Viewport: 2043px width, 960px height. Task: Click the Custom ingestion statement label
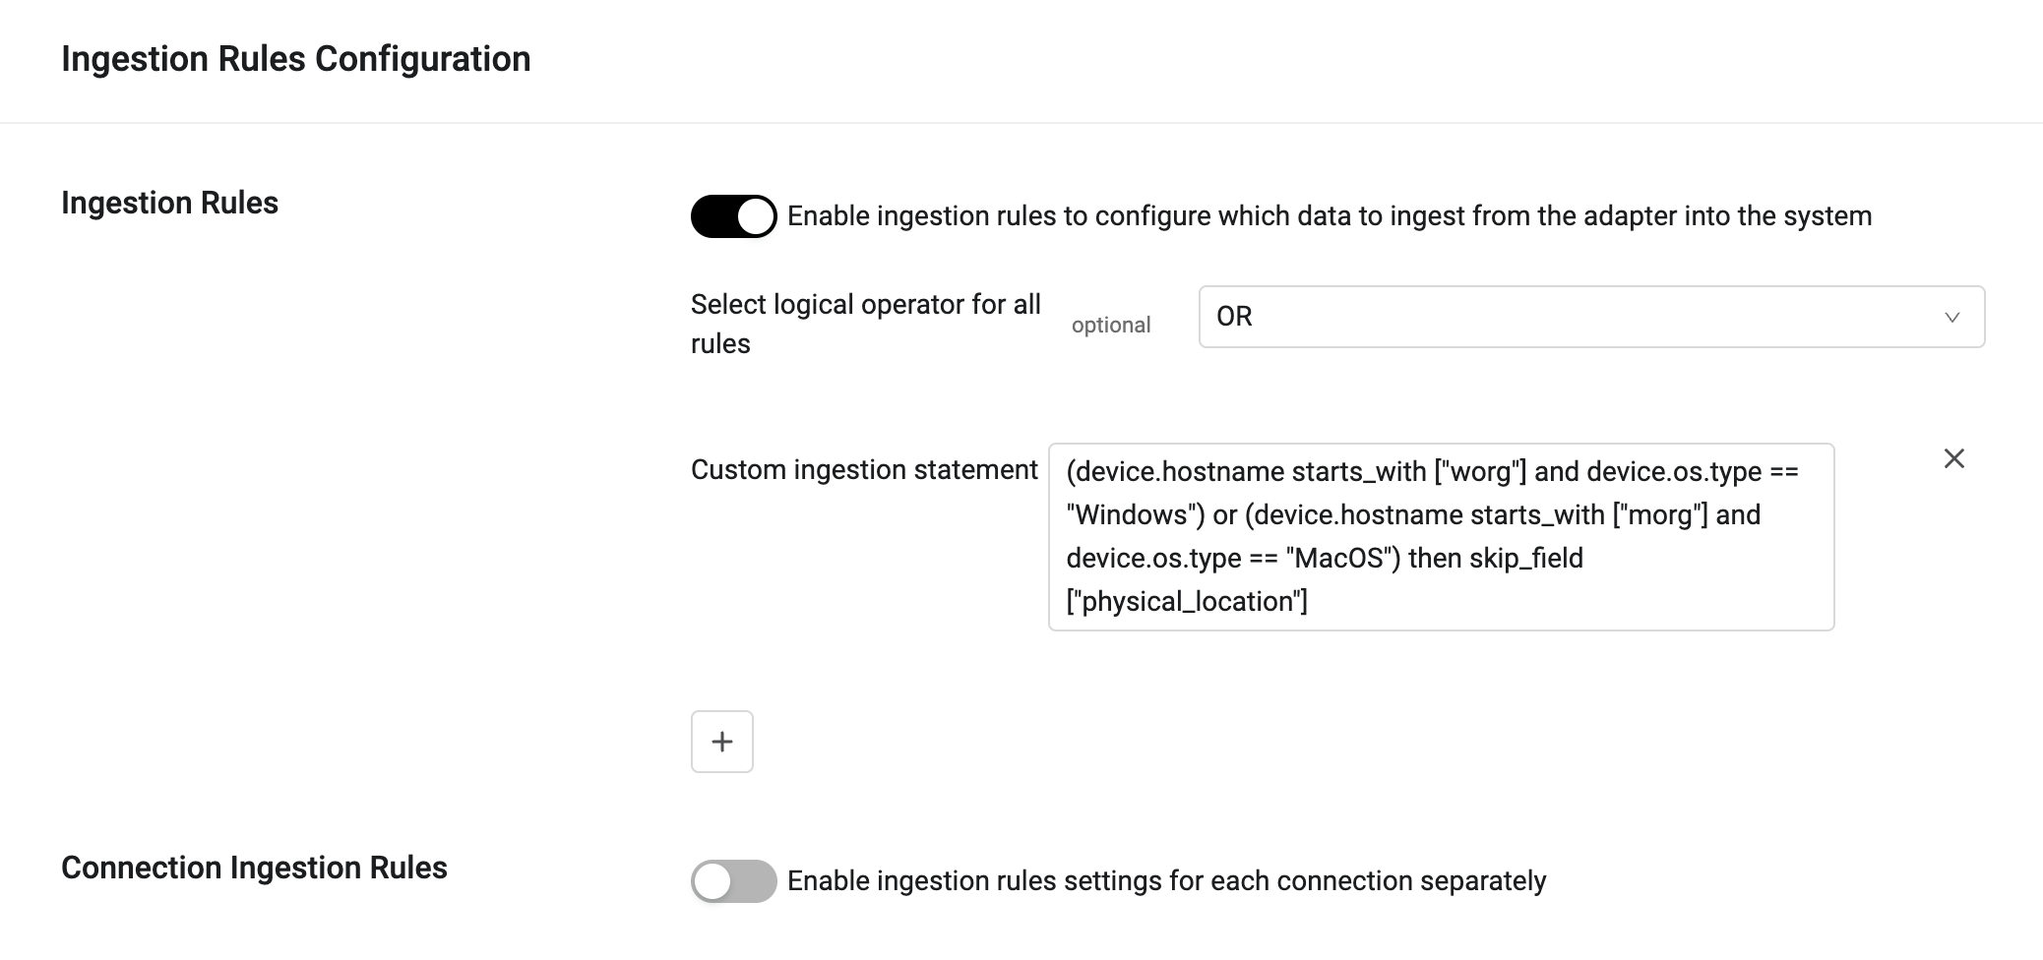click(864, 470)
